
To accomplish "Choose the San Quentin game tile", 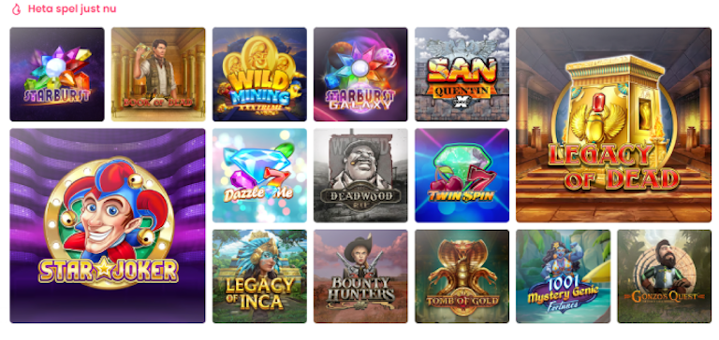I will (462, 75).
